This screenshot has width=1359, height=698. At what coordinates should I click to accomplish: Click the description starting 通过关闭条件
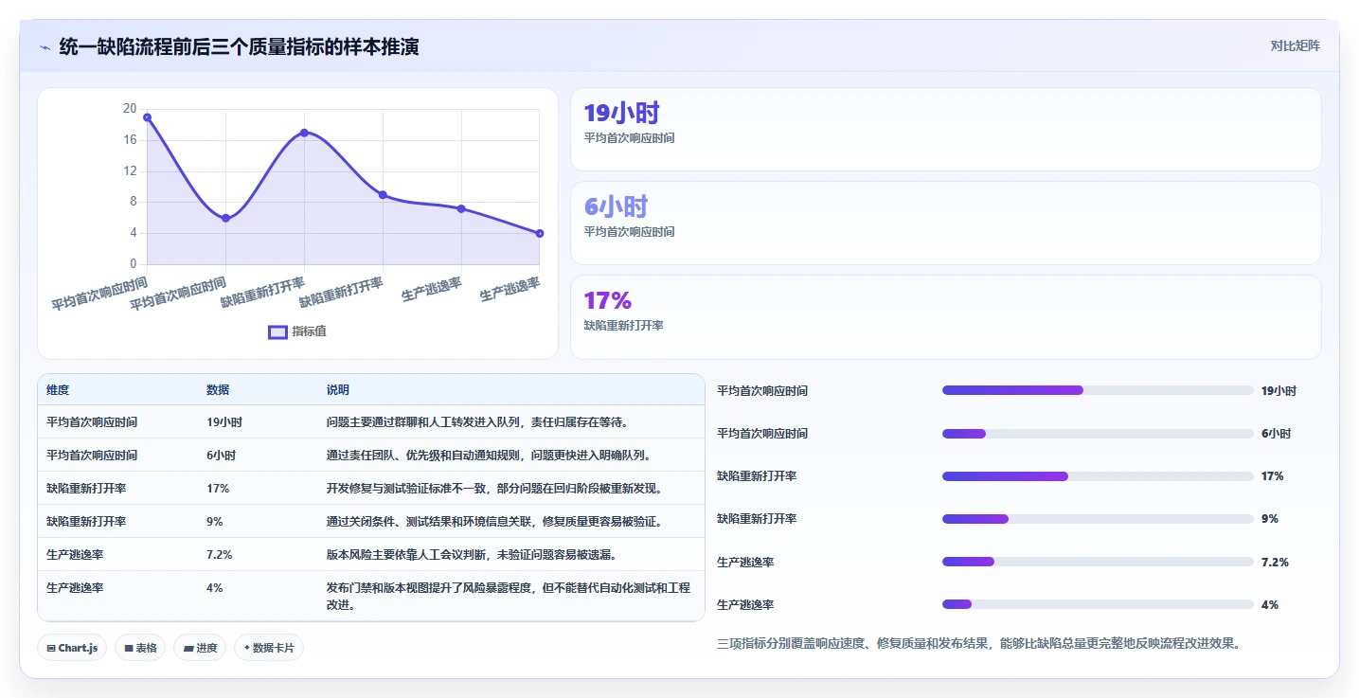[494, 522]
